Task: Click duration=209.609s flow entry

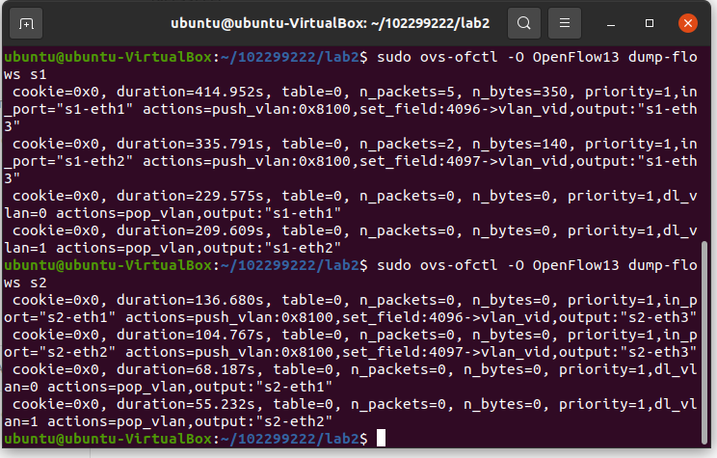Action: point(190,230)
